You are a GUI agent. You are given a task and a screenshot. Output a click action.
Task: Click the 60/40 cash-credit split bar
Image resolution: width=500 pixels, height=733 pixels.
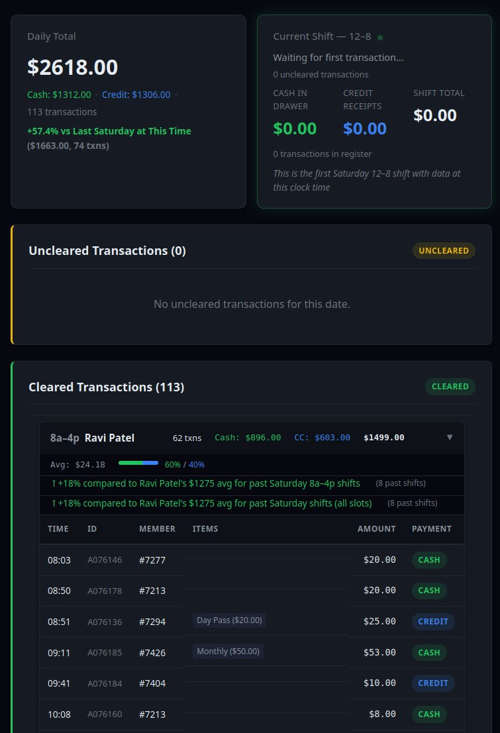point(138,464)
